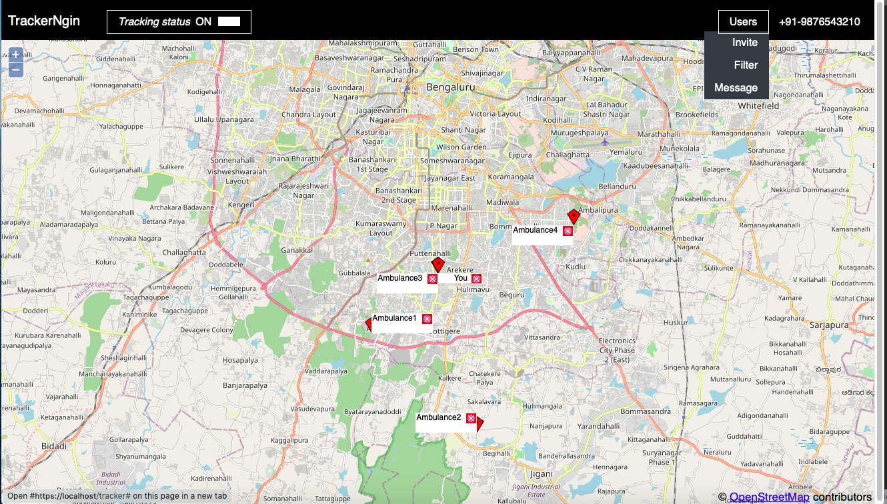Open the Users dropdown menu
887x504 pixels.
pyautogui.click(x=743, y=21)
